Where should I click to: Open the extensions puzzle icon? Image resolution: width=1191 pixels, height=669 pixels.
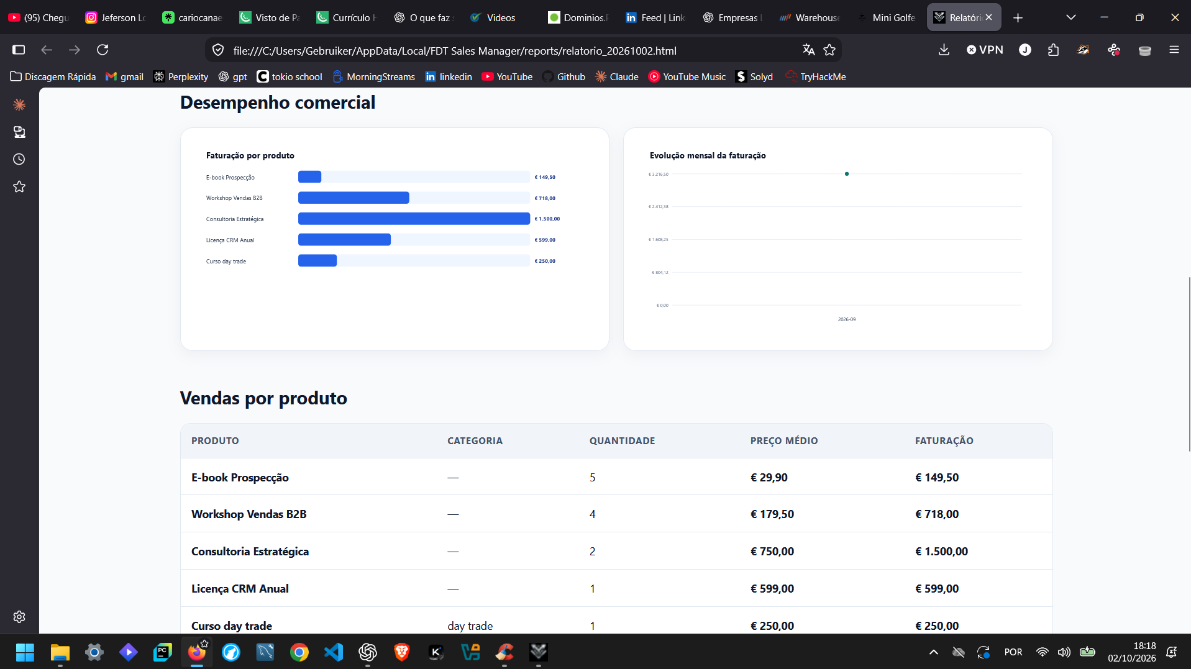(1053, 50)
